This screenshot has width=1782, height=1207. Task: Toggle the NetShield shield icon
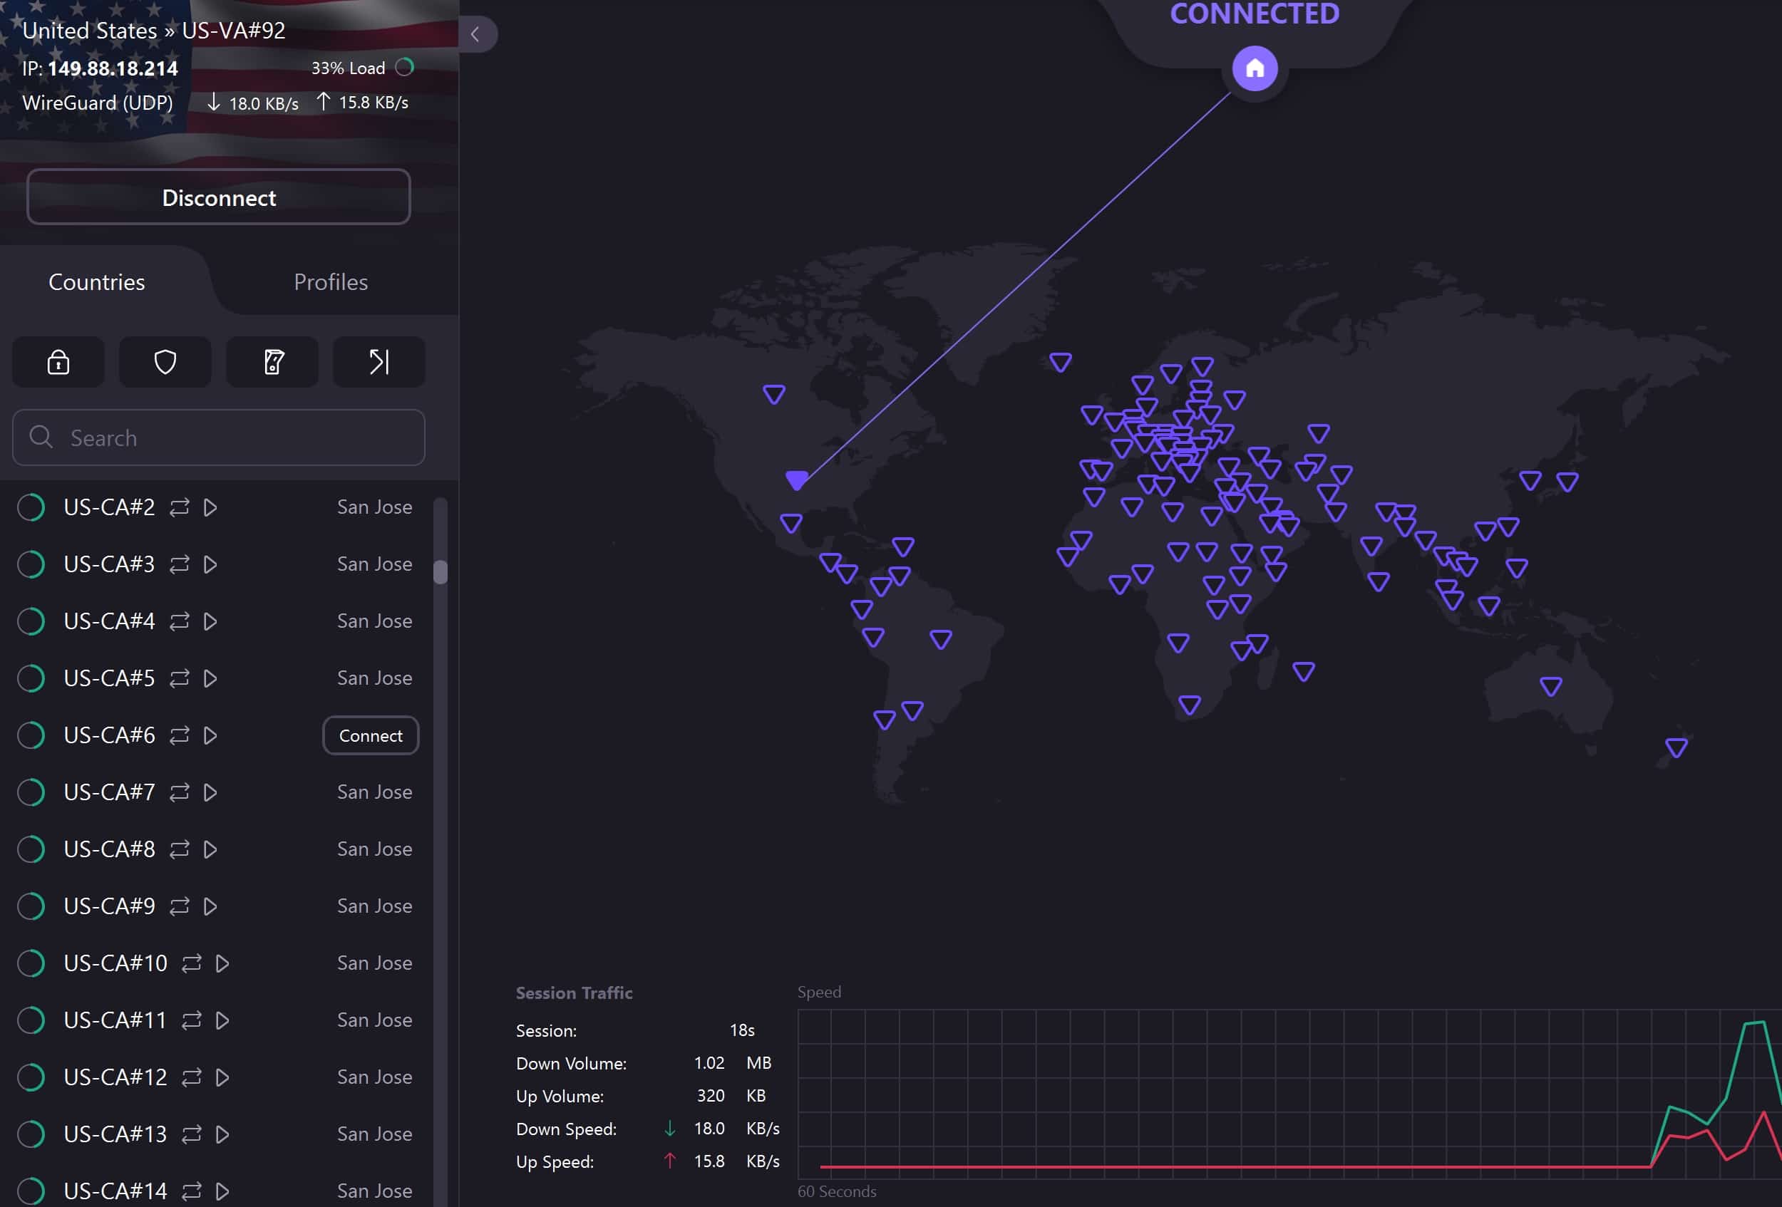click(165, 362)
